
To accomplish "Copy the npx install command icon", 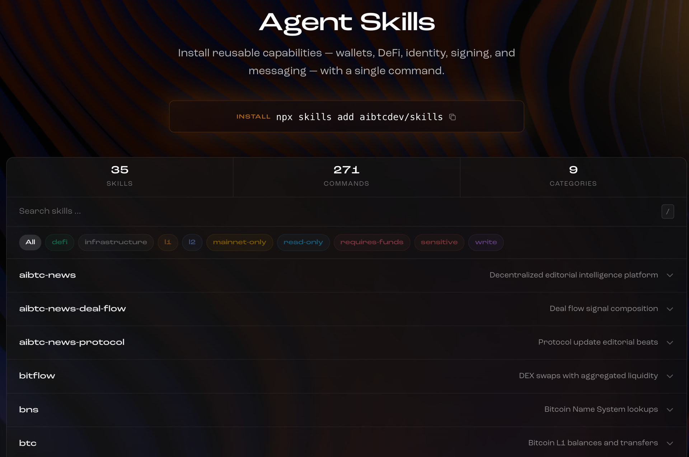I will tap(453, 117).
